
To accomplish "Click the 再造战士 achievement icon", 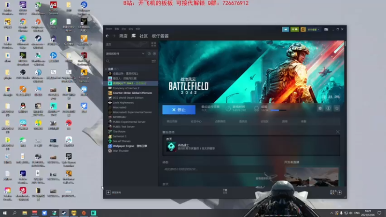I will [x=171, y=147].
